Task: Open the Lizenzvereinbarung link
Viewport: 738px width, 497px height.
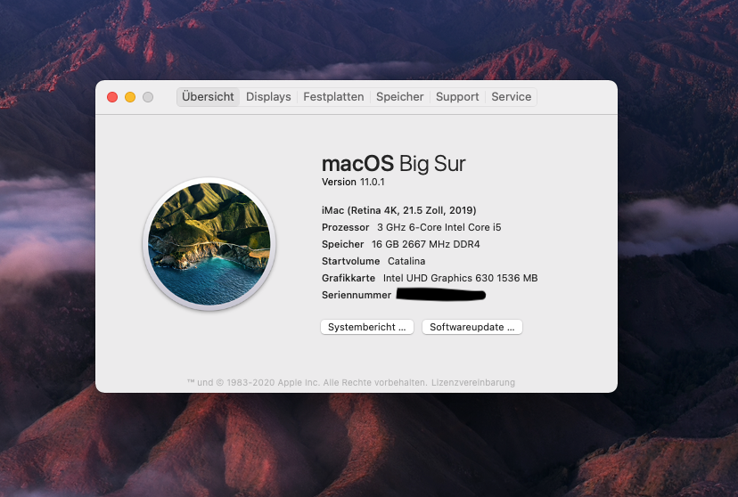Action: [473, 383]
